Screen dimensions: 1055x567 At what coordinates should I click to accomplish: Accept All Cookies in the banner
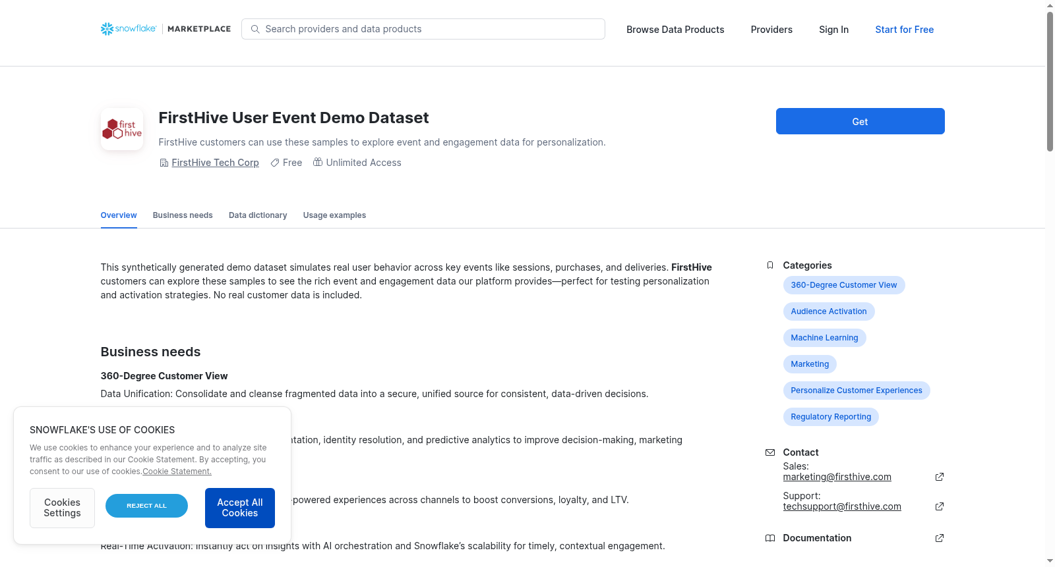pyautogui.click(x=240, y=508)
